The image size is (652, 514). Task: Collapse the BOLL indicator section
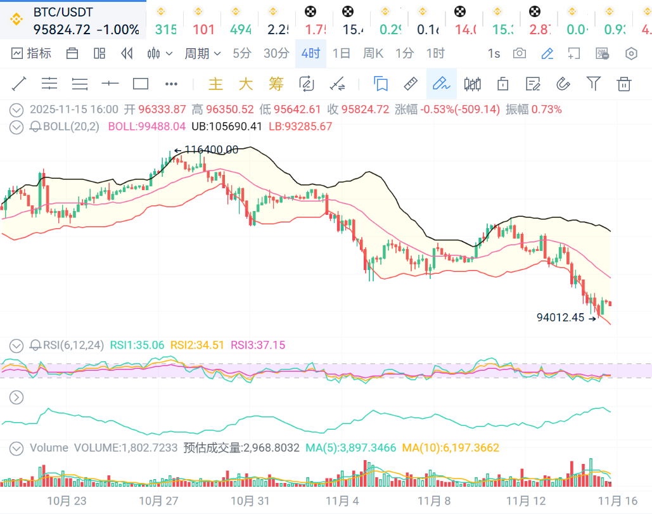point(16,126)
